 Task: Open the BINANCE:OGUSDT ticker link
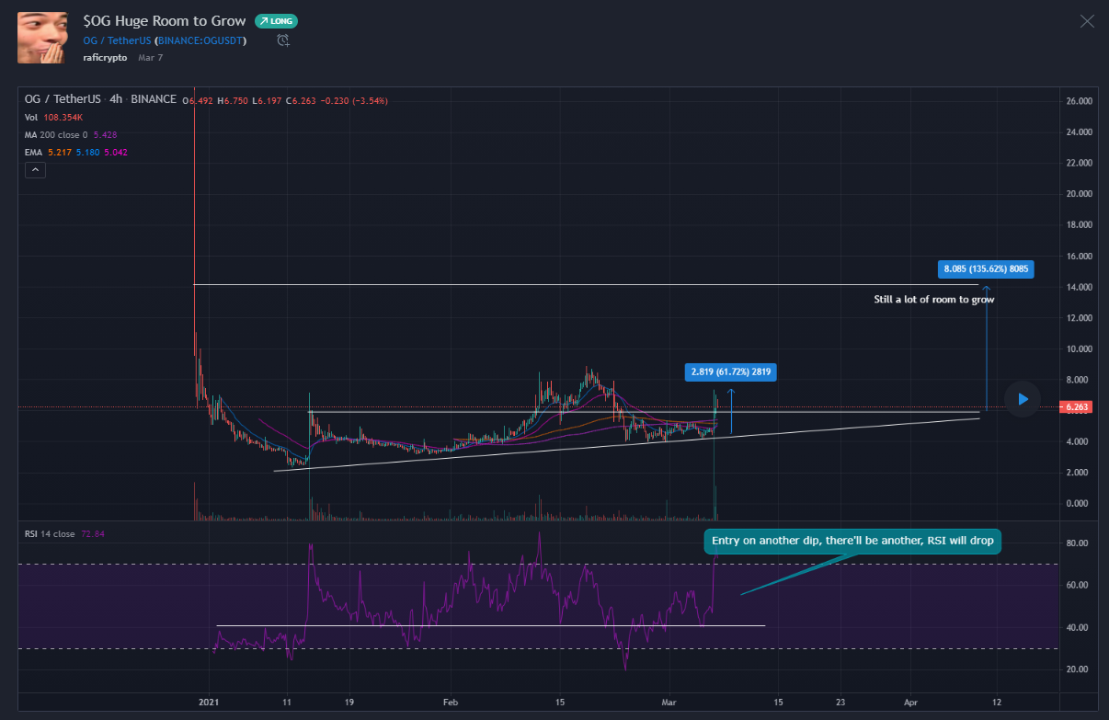200,40
